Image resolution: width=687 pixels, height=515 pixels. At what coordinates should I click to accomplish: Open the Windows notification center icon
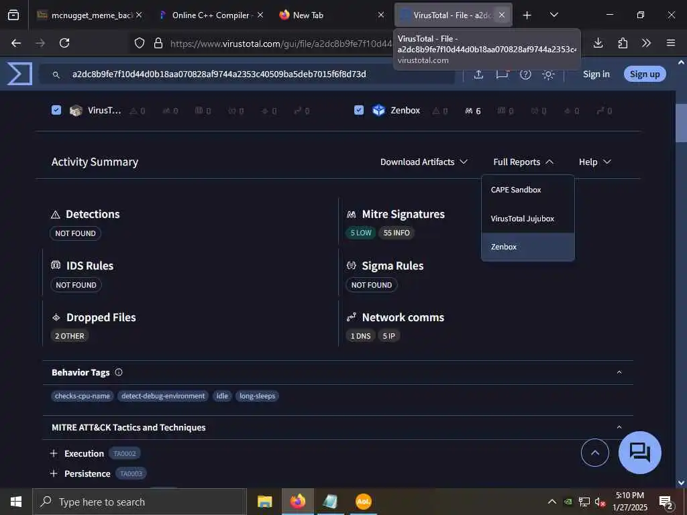666,502
